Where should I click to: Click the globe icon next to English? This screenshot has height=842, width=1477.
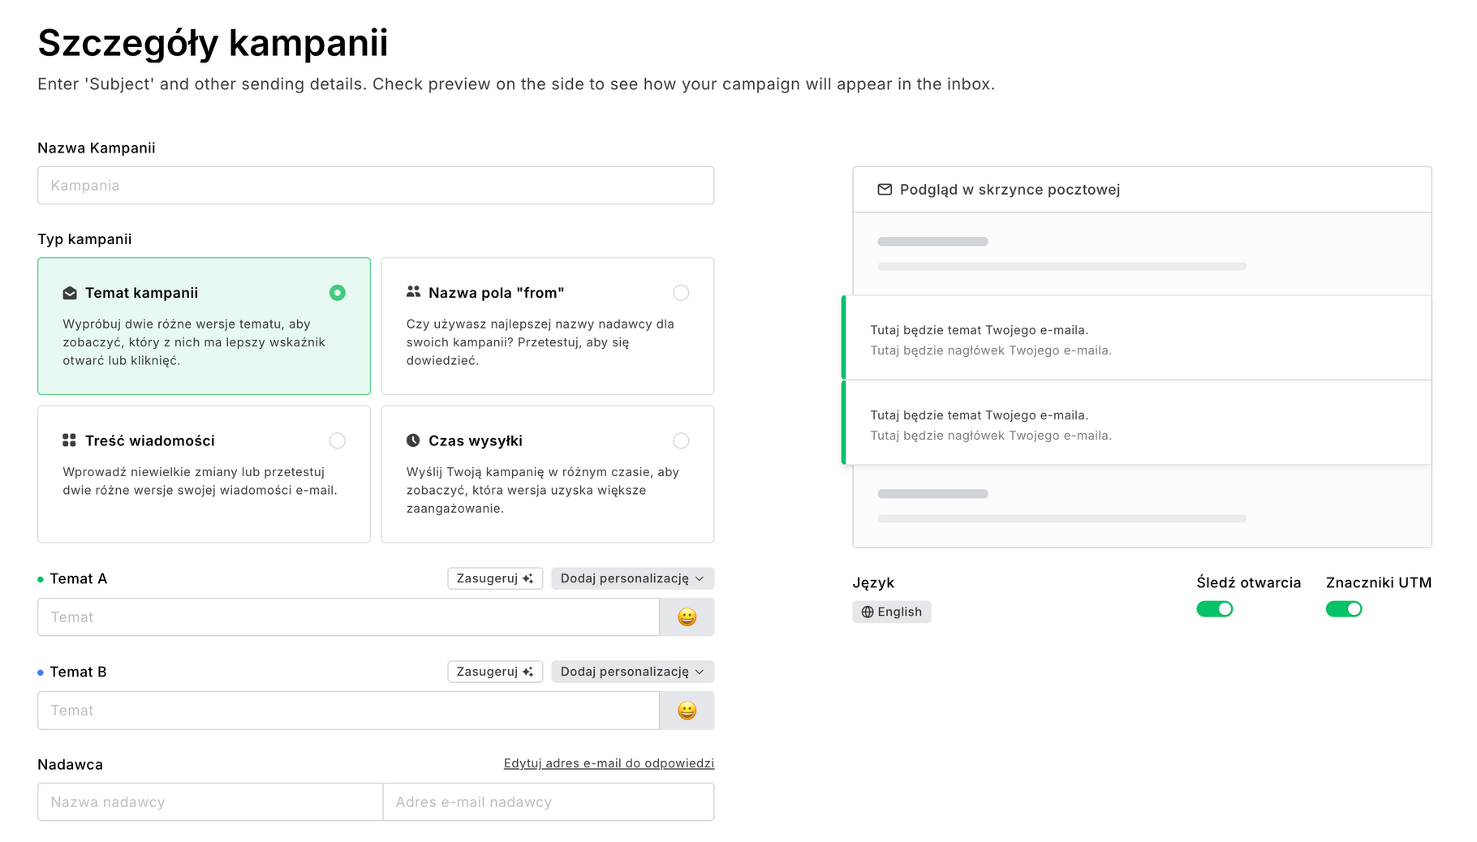pos(868,612)
